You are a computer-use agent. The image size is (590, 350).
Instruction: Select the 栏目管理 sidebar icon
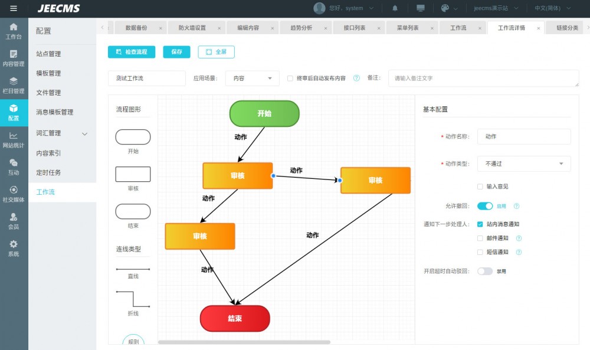(13, 84)
